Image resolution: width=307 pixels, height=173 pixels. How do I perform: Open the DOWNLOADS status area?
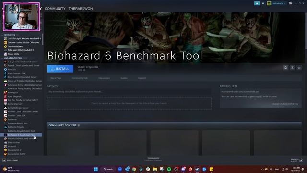pyautogui.click(x=153, y=159)
